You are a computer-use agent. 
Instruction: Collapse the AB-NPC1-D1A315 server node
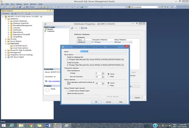(x=3, y=17)
